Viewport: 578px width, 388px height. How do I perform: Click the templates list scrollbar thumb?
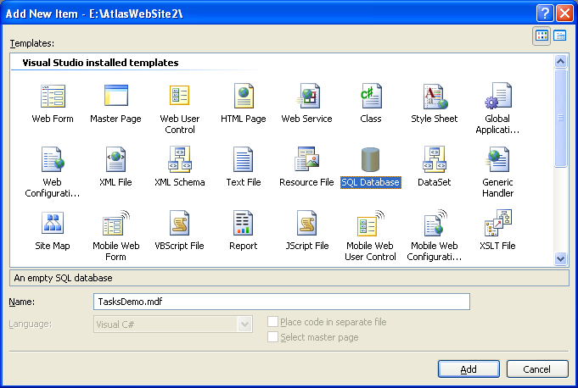(560, 118)
